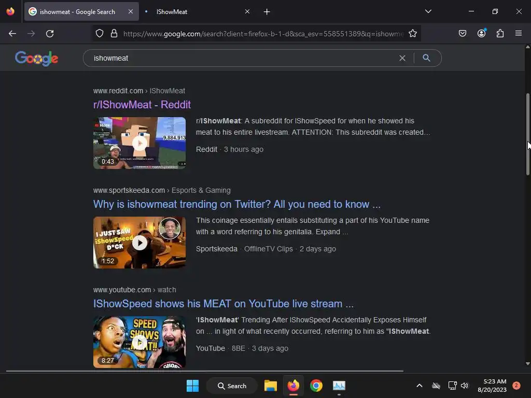Click the Firefox taskbar icon
Screen dimensions: 531x398
point(294,386)
